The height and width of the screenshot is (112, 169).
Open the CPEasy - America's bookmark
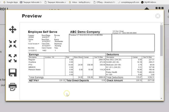click(x=104, y=2)
